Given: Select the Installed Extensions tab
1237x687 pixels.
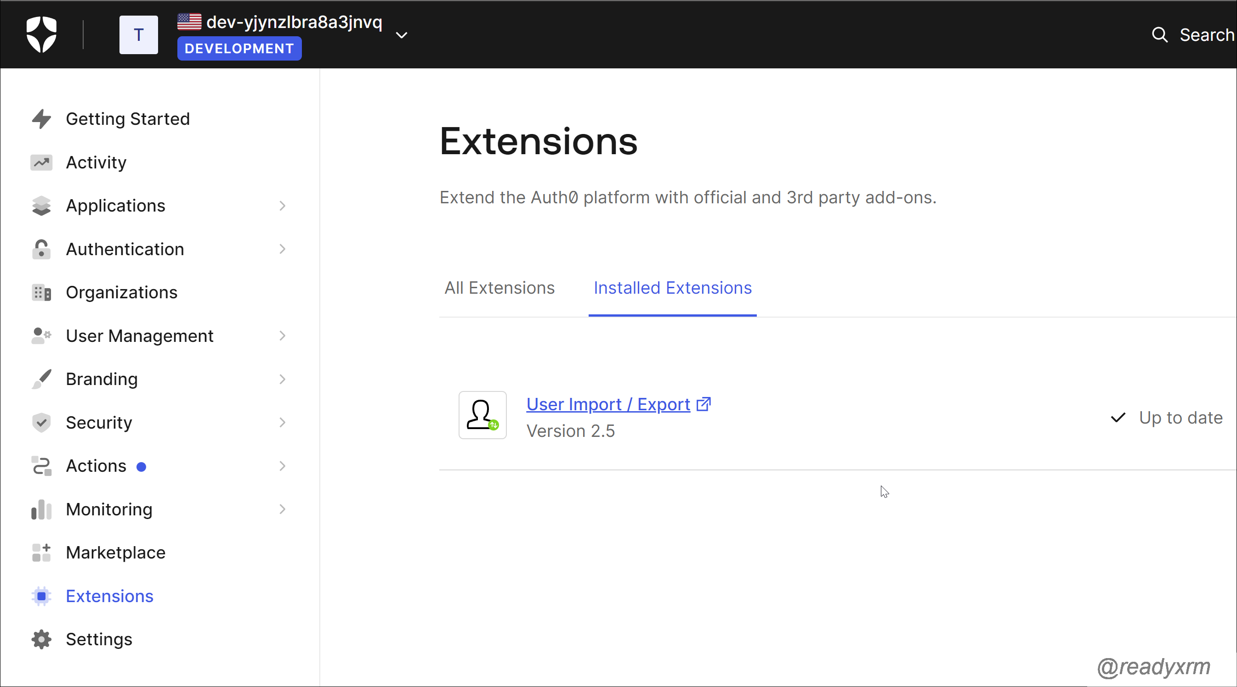Looking at the screenshot, I should point(672,287).
